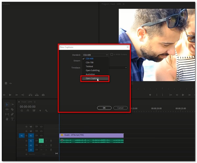This screenshot has width=197, height=163.
Task: Select the Pen tool
Action: (x=12, y=114)
